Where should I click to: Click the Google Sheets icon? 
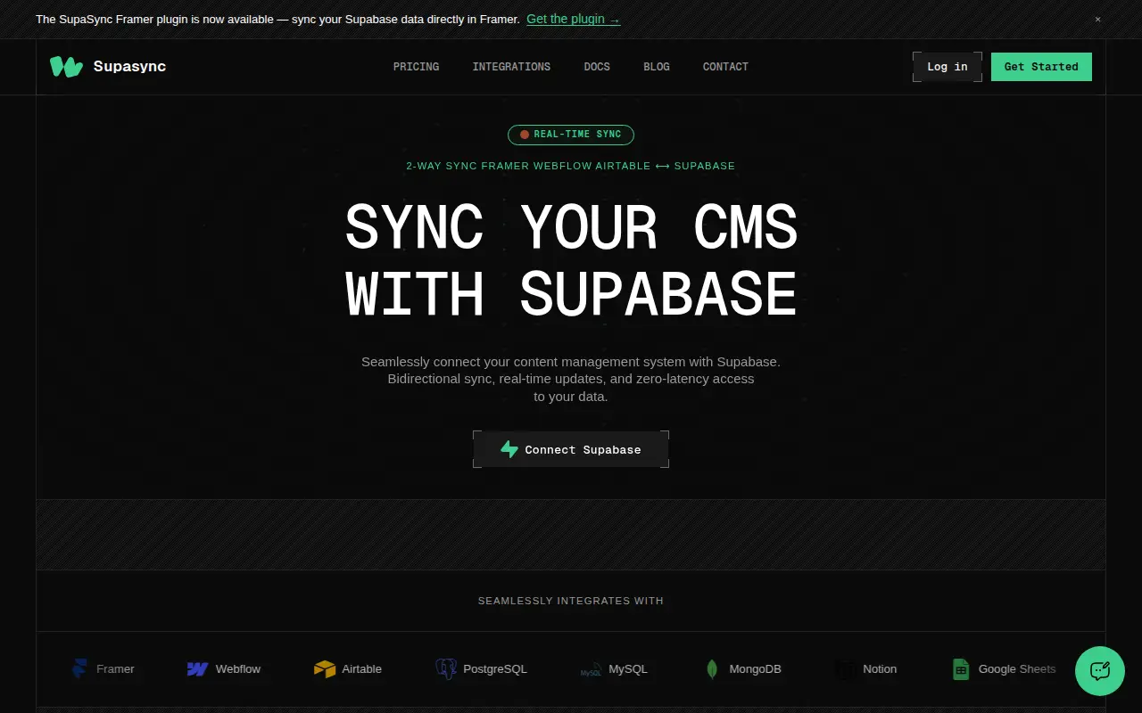[x=961, y=669]
